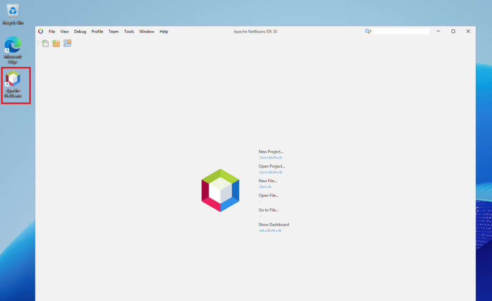Click the Ctrl+Shift+O shortcut text
Image resolution: width=492 pixels, height=301 pixels.
271,172
